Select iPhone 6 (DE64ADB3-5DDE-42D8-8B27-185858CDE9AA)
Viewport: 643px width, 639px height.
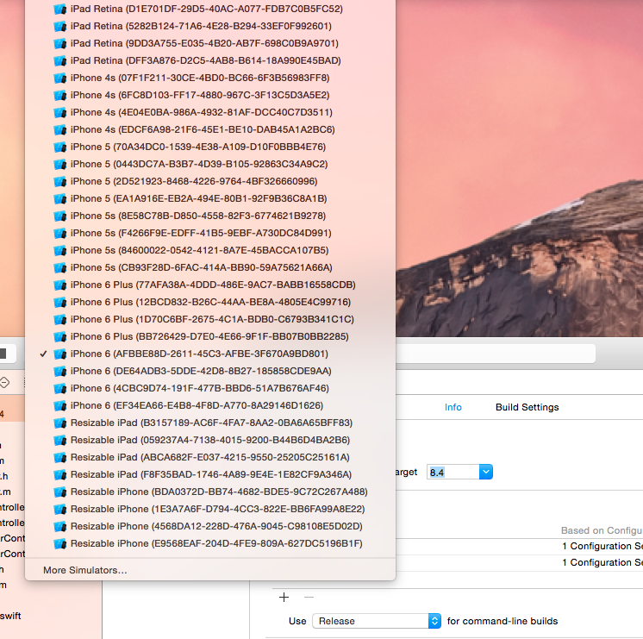(210, 371)
